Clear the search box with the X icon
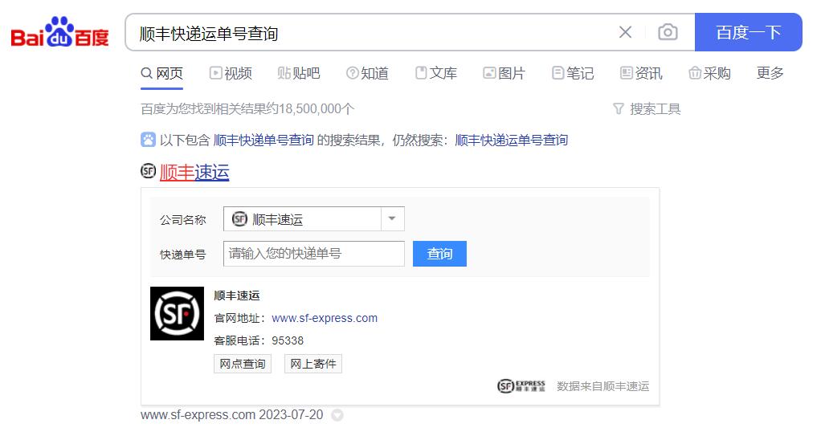 (625, 32)
